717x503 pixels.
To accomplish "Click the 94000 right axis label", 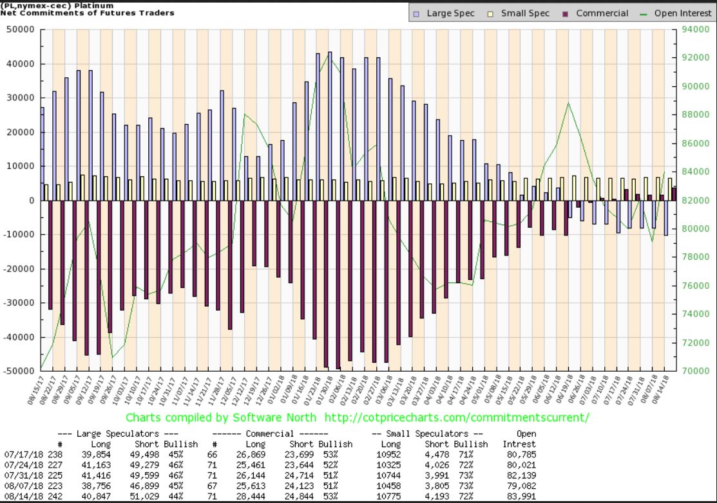I will click(x=694, y=30).
